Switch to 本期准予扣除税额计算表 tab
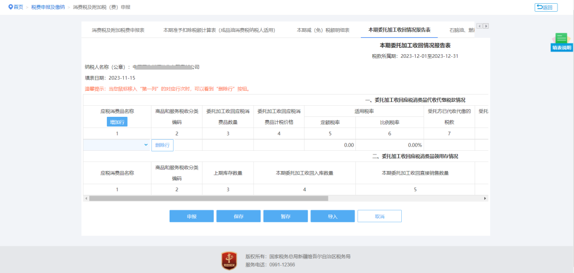This screenshot has width=574, height=273. pyautogui.click(x=219, y=30)
